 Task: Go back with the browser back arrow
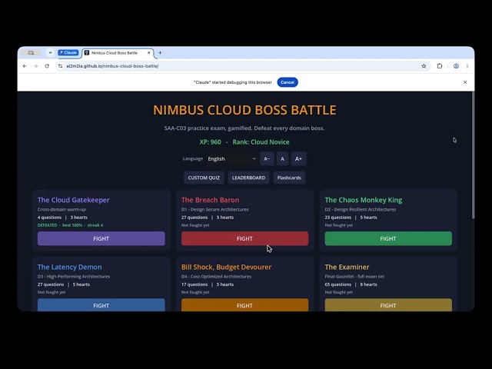pyautogui.click(x=25, y=66)
